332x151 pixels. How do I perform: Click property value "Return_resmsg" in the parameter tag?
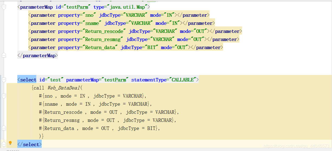pos(103,39)
